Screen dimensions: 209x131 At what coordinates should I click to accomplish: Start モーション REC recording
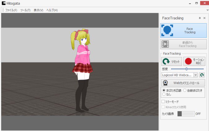(x=194, y=61)
